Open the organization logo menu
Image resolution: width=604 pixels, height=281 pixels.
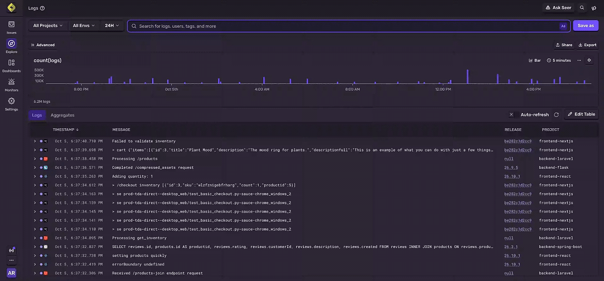(11, 8)
